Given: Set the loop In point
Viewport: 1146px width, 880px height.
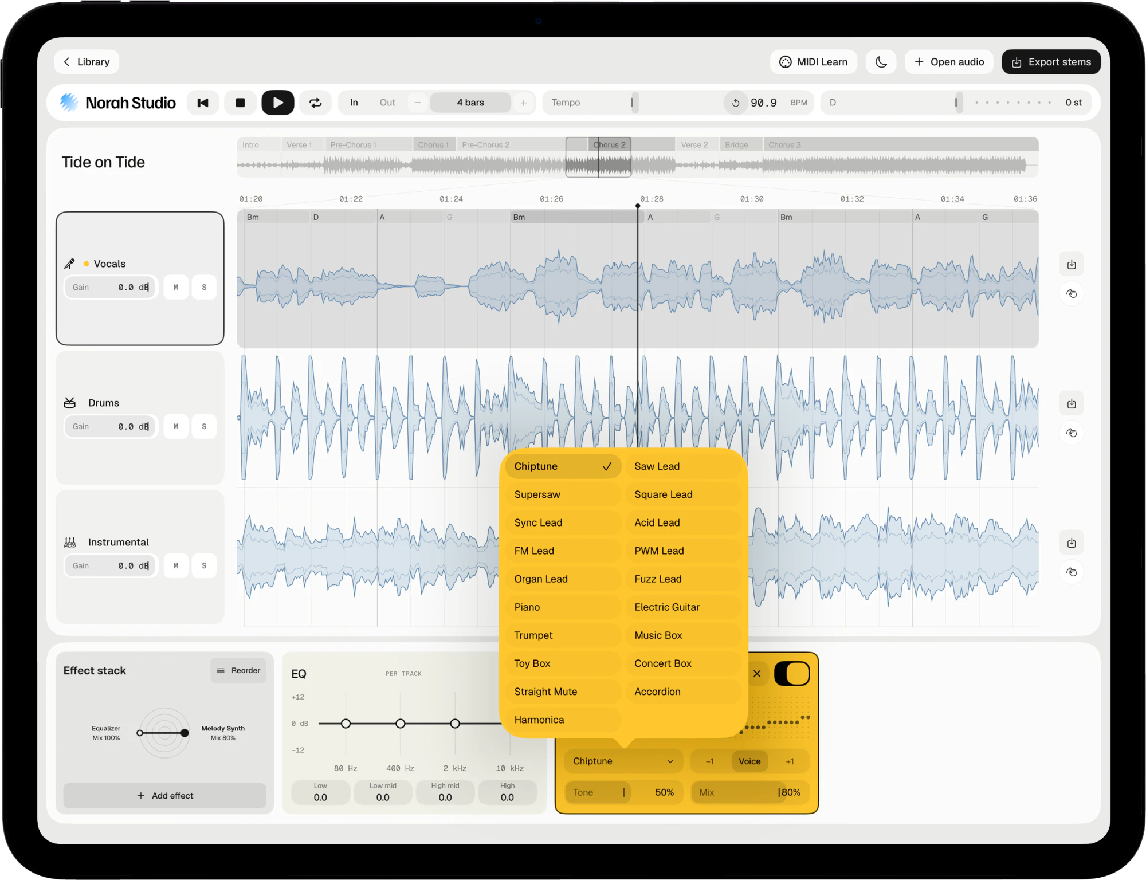Looking at the screenshot, I should pyautogui.click(x=354, y=103).
